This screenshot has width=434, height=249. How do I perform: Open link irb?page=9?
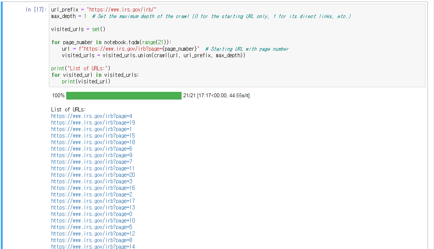coord(92,155)
